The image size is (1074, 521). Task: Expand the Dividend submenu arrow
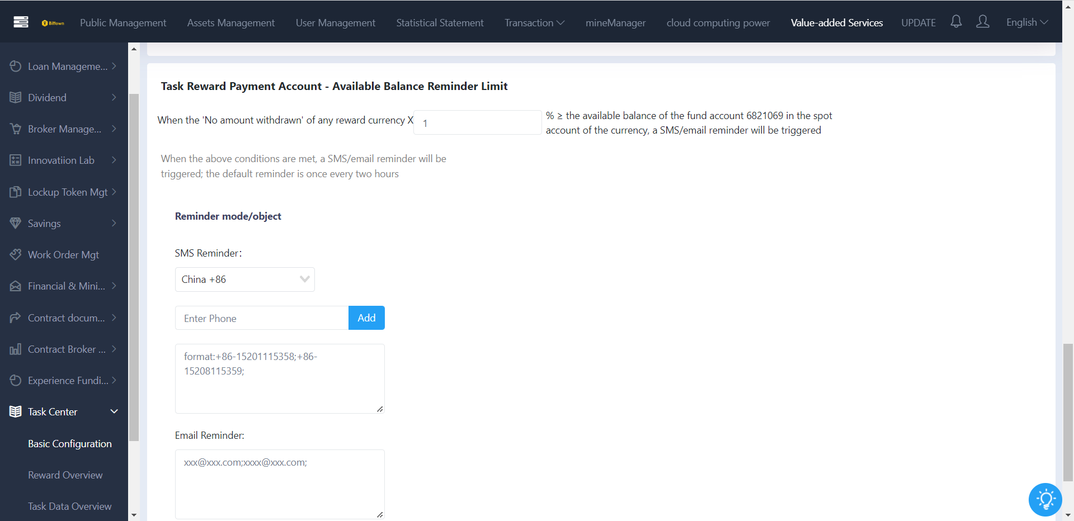114,97
